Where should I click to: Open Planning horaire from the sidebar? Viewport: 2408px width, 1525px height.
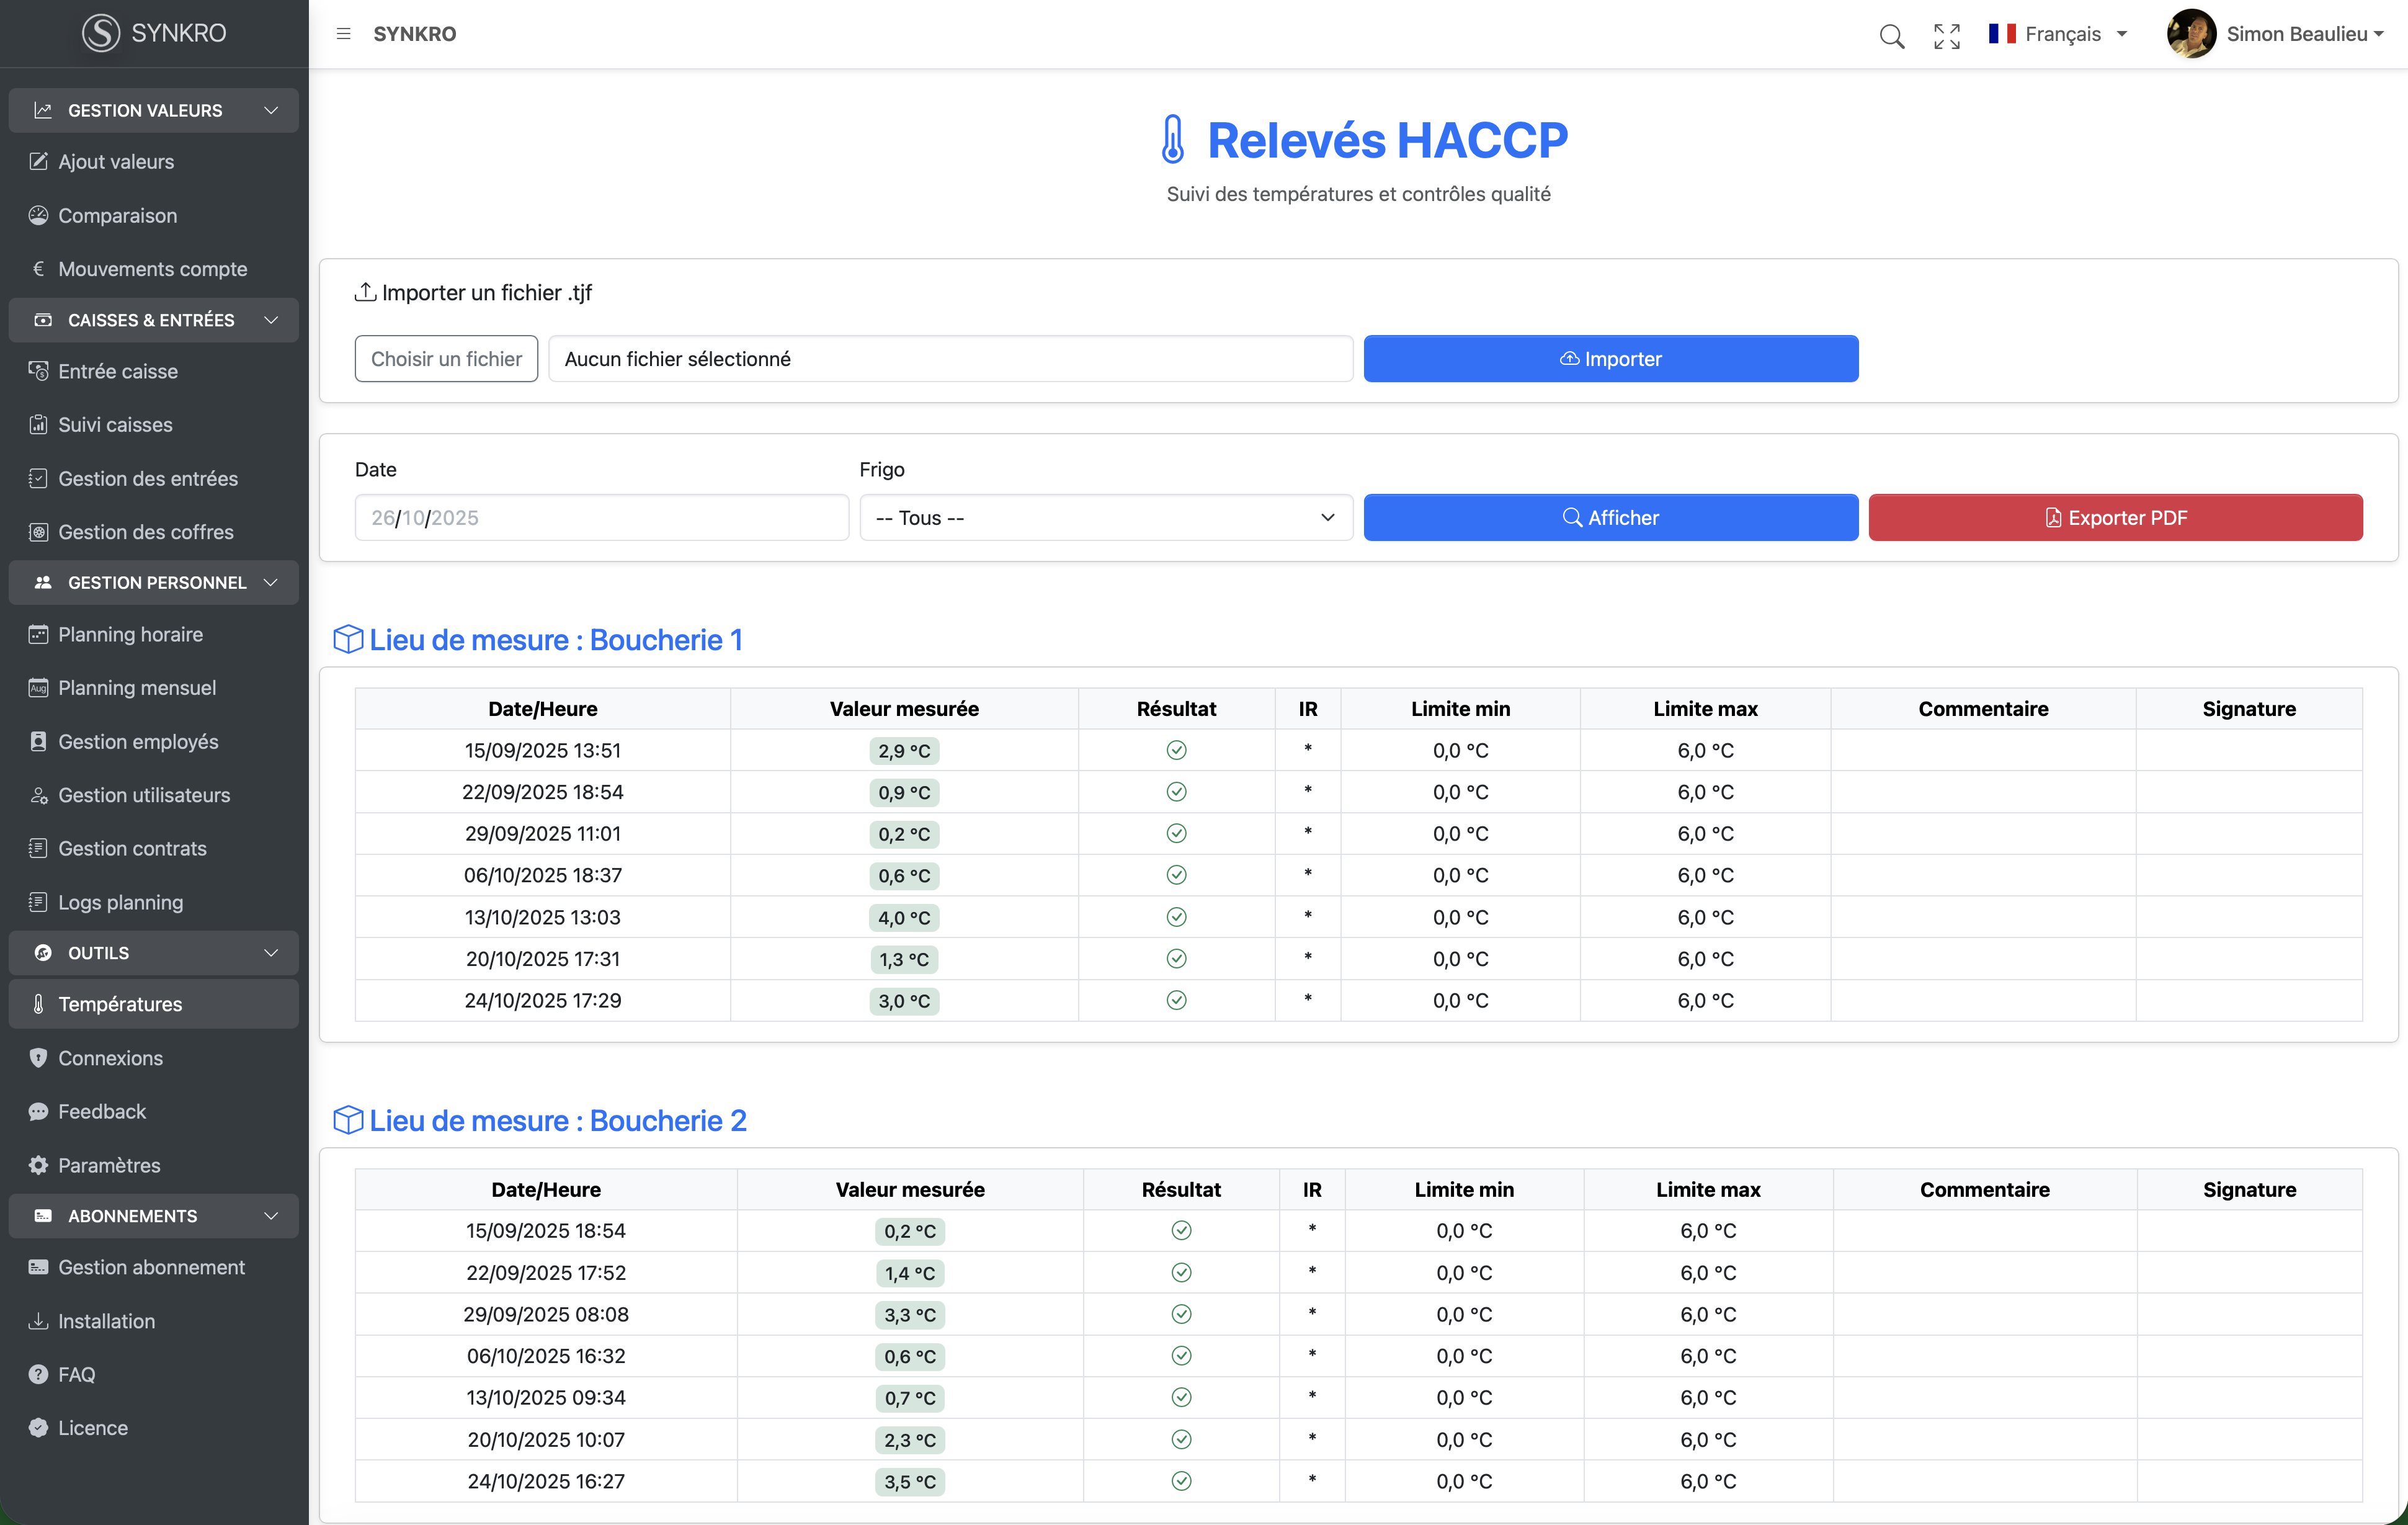(x=130, y=634)
